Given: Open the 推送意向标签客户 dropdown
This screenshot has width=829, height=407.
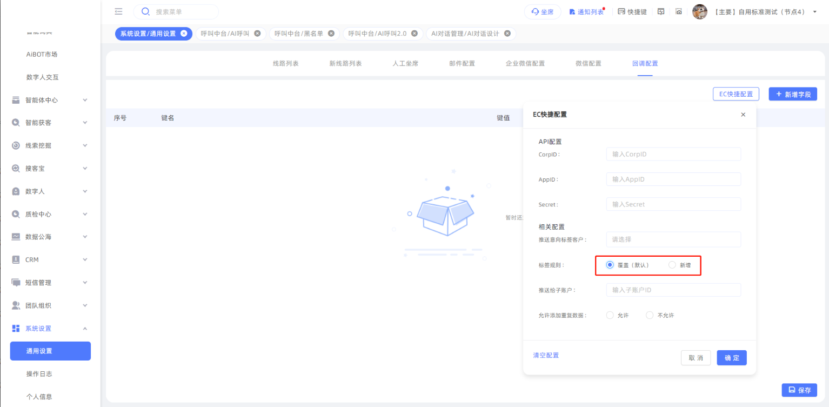Looking at the screenshot, I should [x=673, y=239].
